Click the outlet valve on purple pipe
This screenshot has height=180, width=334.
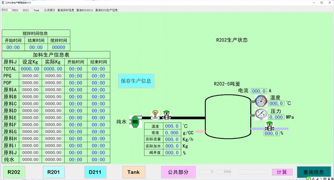269,126
